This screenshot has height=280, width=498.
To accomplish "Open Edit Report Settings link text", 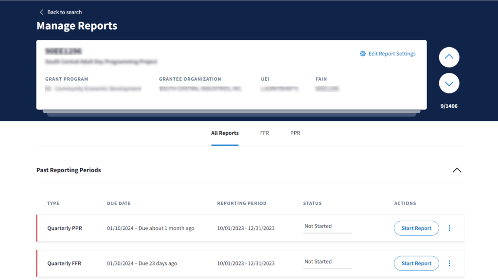I will tap(391, 54).
